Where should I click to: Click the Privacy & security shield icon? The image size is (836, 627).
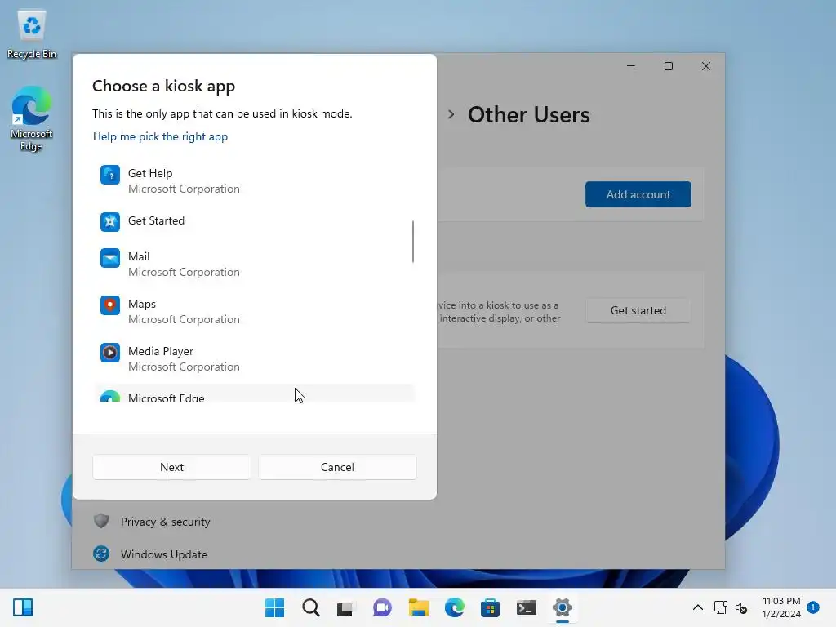click(x=101, y=521)
